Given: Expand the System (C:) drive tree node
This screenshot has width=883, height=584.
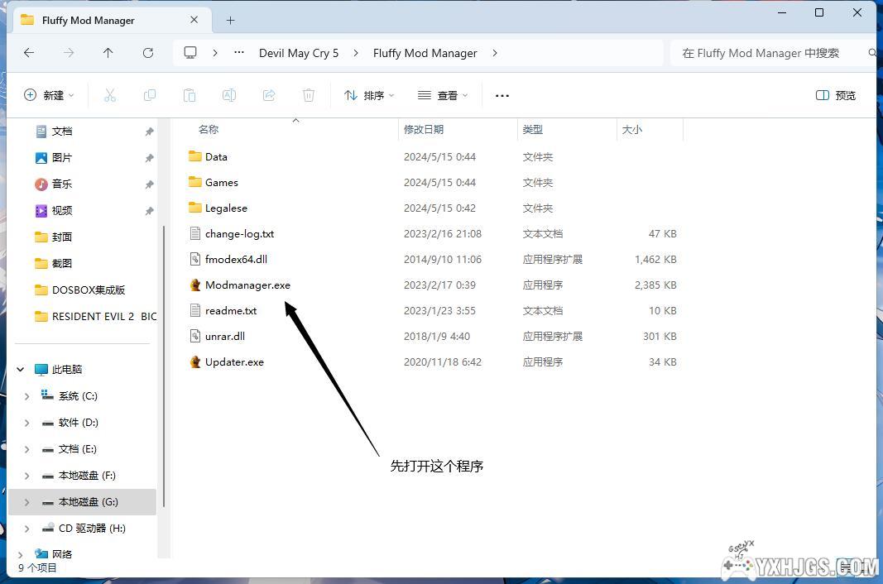Looking at the screenshot, I should pos(26,396).
